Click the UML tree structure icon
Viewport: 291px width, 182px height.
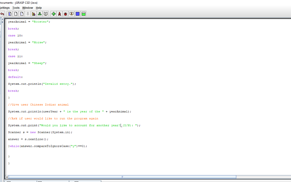tap(40, 14)
